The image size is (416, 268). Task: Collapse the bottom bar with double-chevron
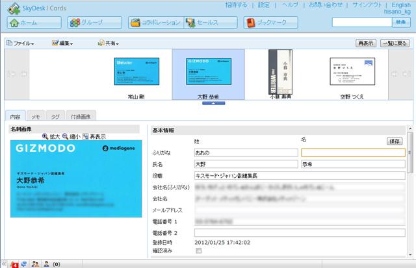coord(4,264)
